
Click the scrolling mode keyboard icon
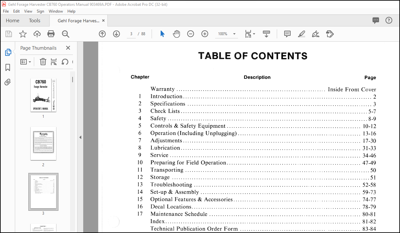click(x=266, y=34)
